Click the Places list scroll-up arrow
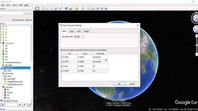198x111 pixels. pos(32,27)
